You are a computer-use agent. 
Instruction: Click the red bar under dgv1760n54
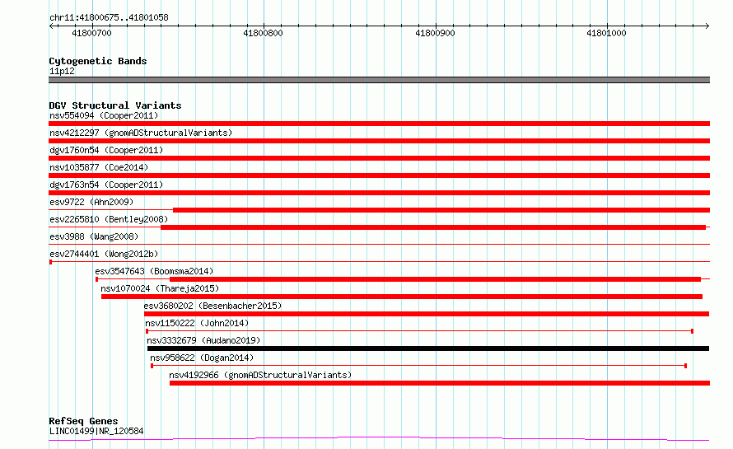tap(379, 158)
